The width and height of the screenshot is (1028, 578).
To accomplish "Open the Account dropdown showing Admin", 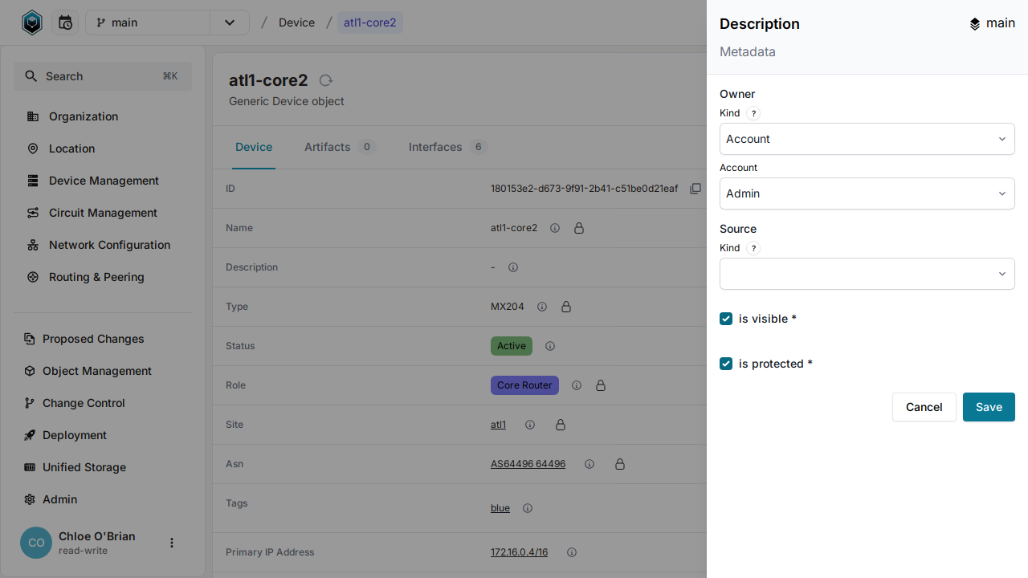I will pyautogui.click(x=867, y=193).
